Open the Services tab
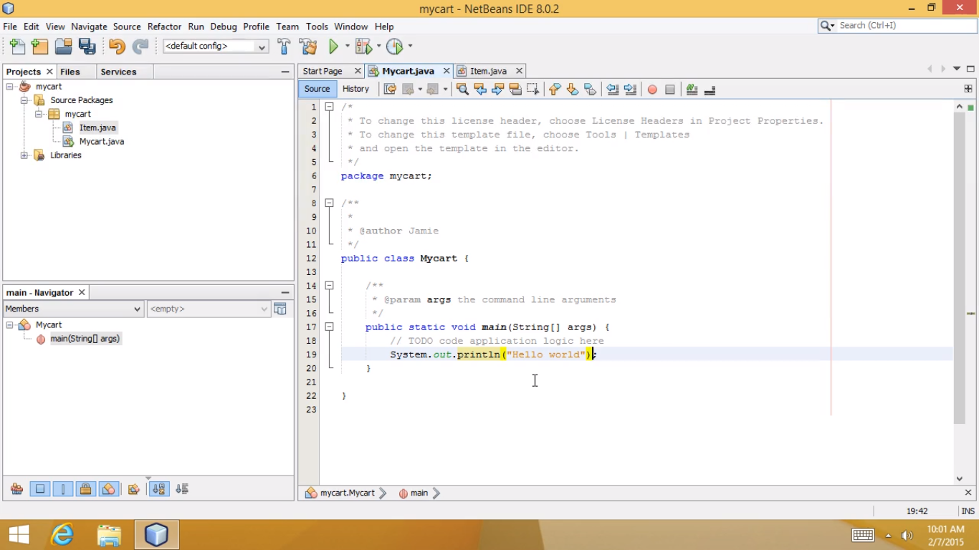Image resolution: width=979 pixels, height=550 pixels. 118,72
